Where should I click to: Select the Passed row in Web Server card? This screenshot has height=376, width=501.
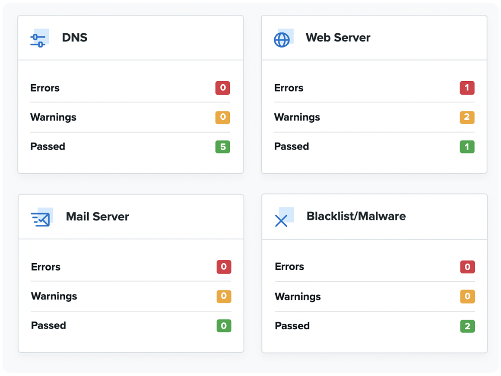(374, 147)
